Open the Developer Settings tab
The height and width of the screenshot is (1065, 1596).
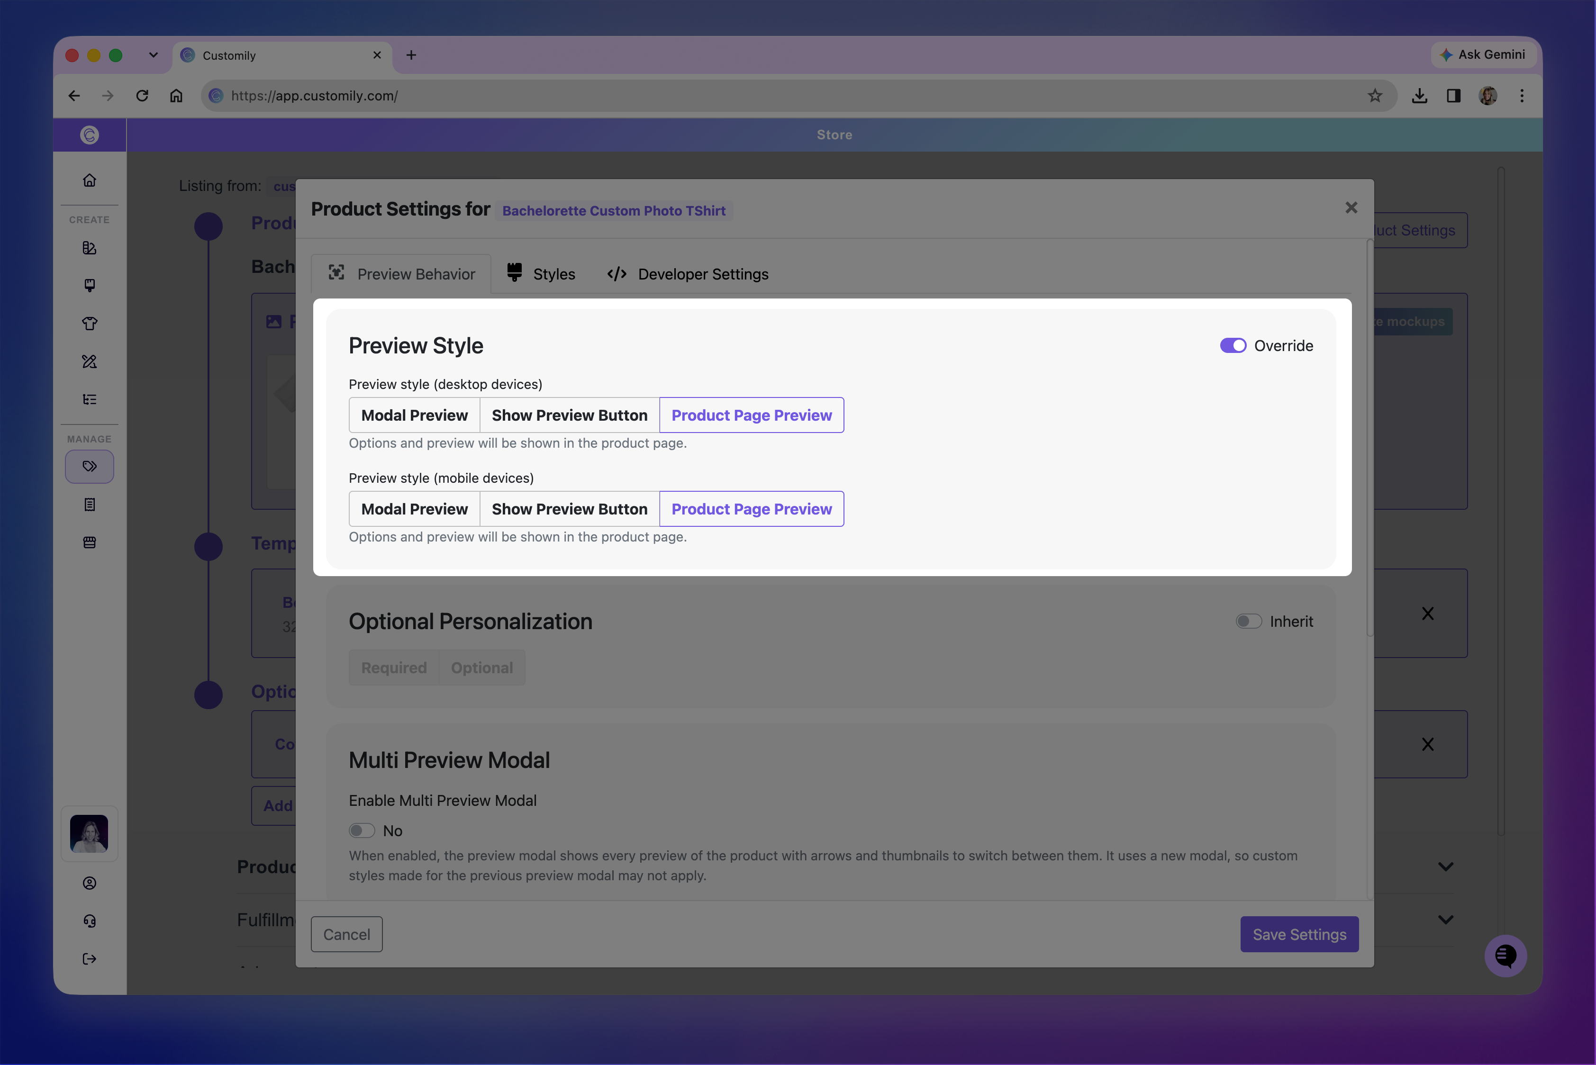688,274
